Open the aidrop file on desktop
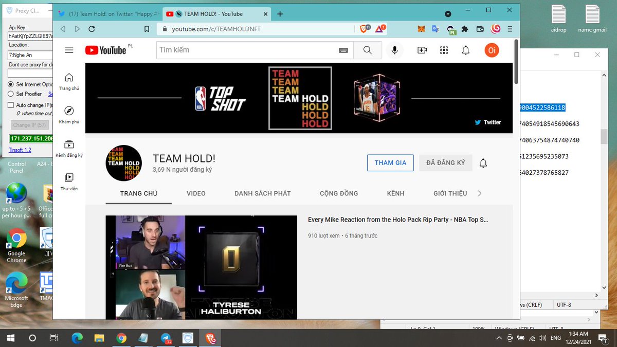 pyautogui.click(x=558, y=19)
